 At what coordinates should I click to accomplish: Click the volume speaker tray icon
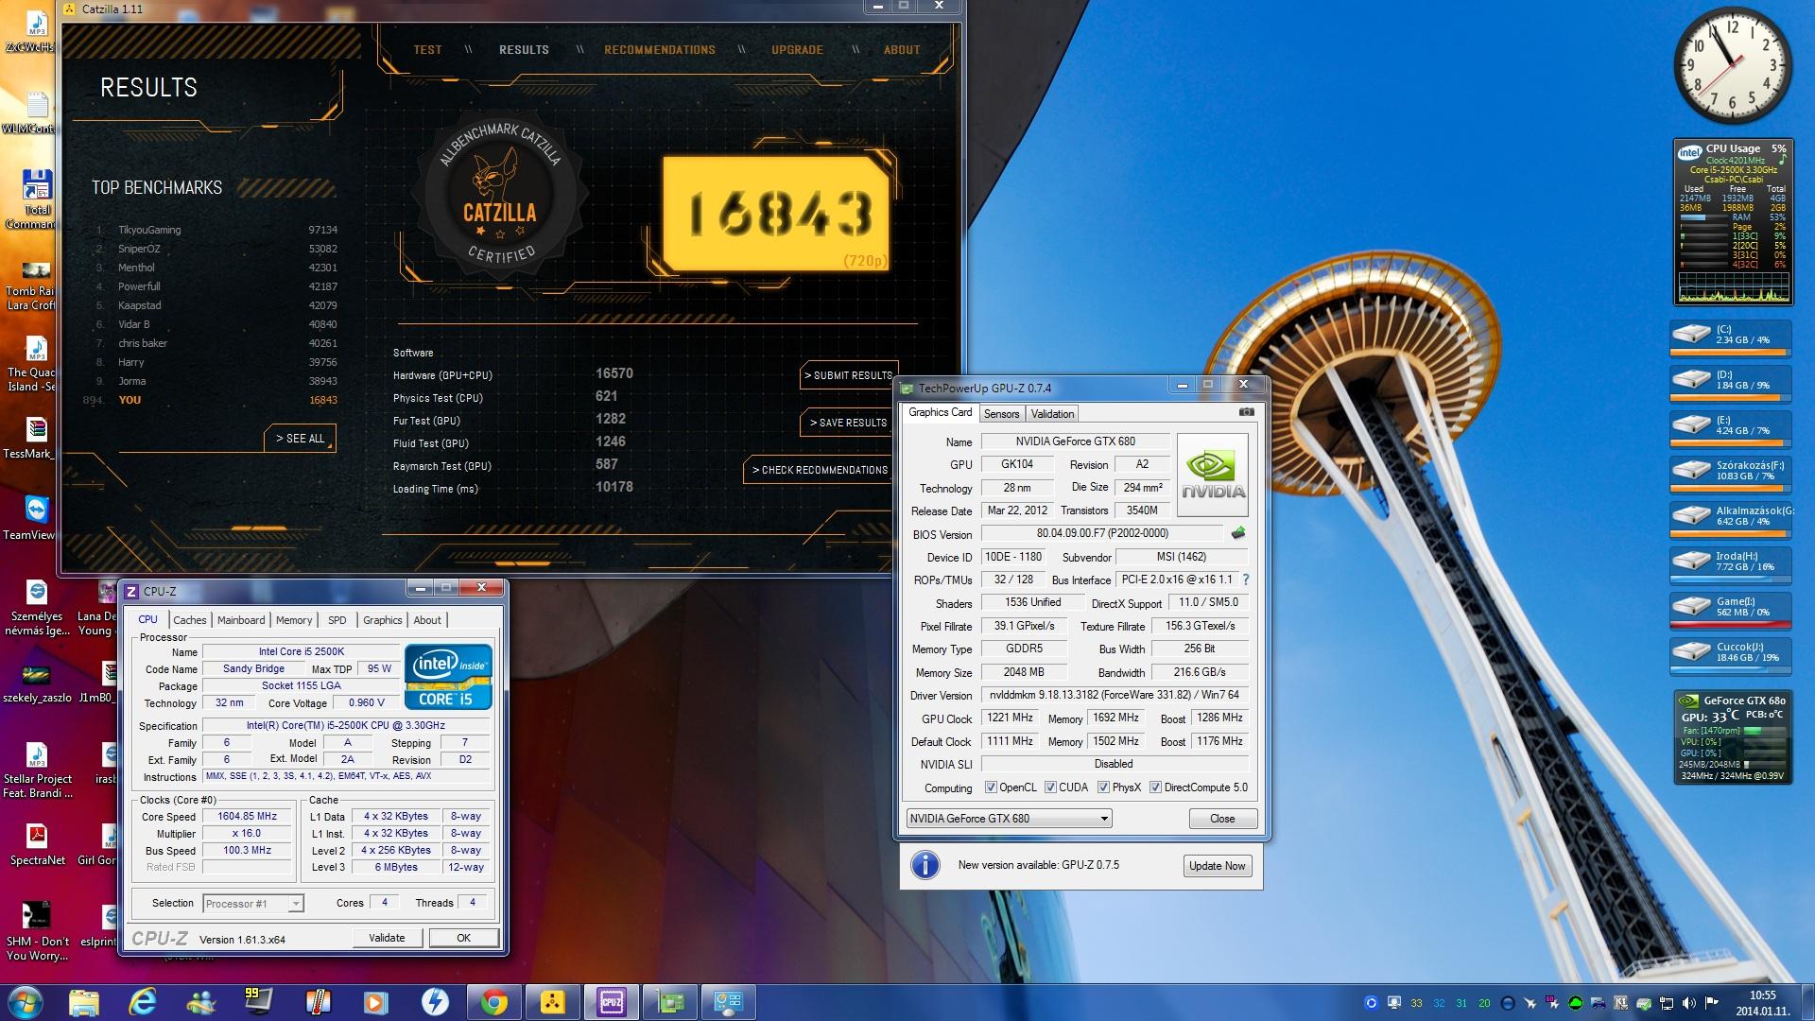(1688, 1003)
